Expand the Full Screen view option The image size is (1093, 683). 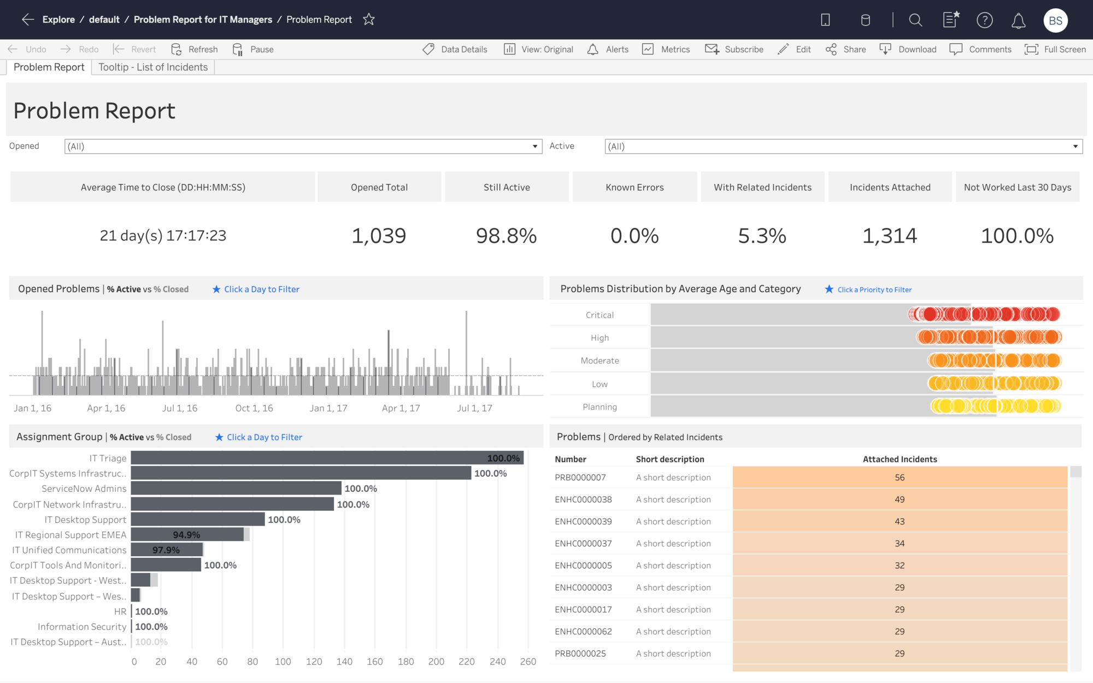[x=1054, y=49]
